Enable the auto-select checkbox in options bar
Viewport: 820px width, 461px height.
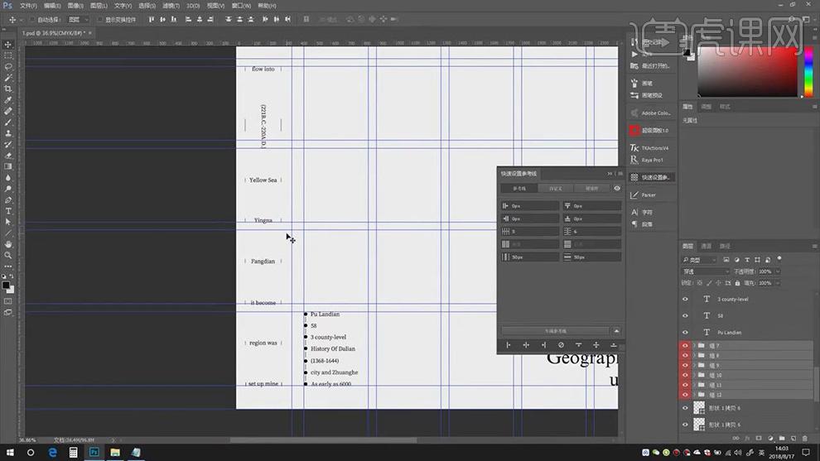click(x=32, y=20)
